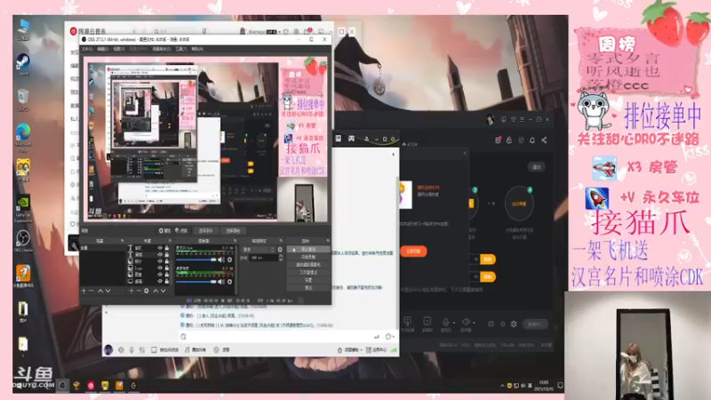Click Studio Mode button in OBS Controls

(x=308, y=273)
